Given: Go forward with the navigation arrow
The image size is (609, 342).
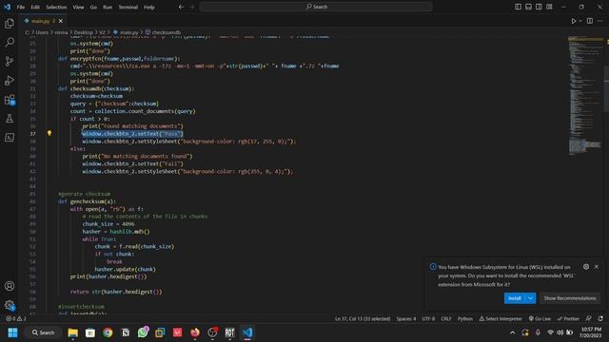Looking at the screenshot, I should pyautogui.click(x=192, y=7).
